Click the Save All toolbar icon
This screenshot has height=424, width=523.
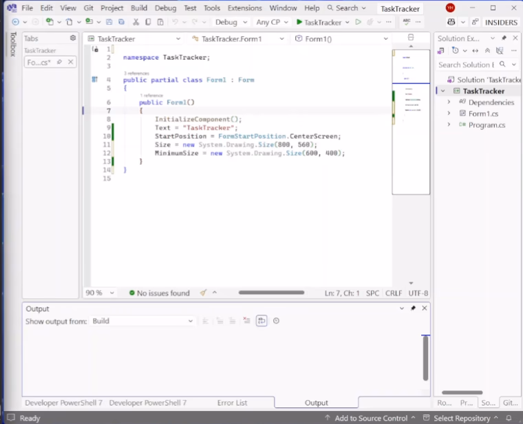tap(120, 22)
